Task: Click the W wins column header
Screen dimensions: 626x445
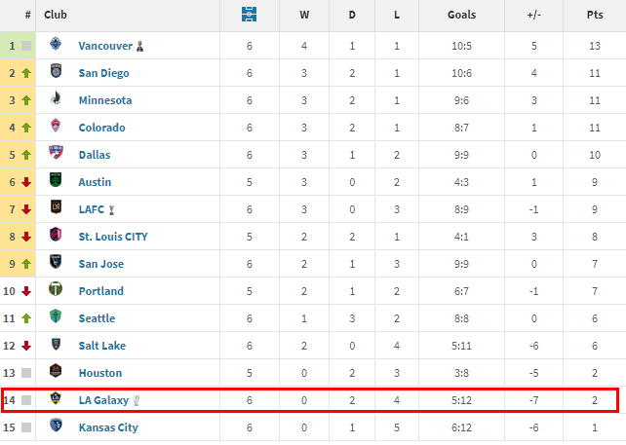Action: tap(304, 15)
